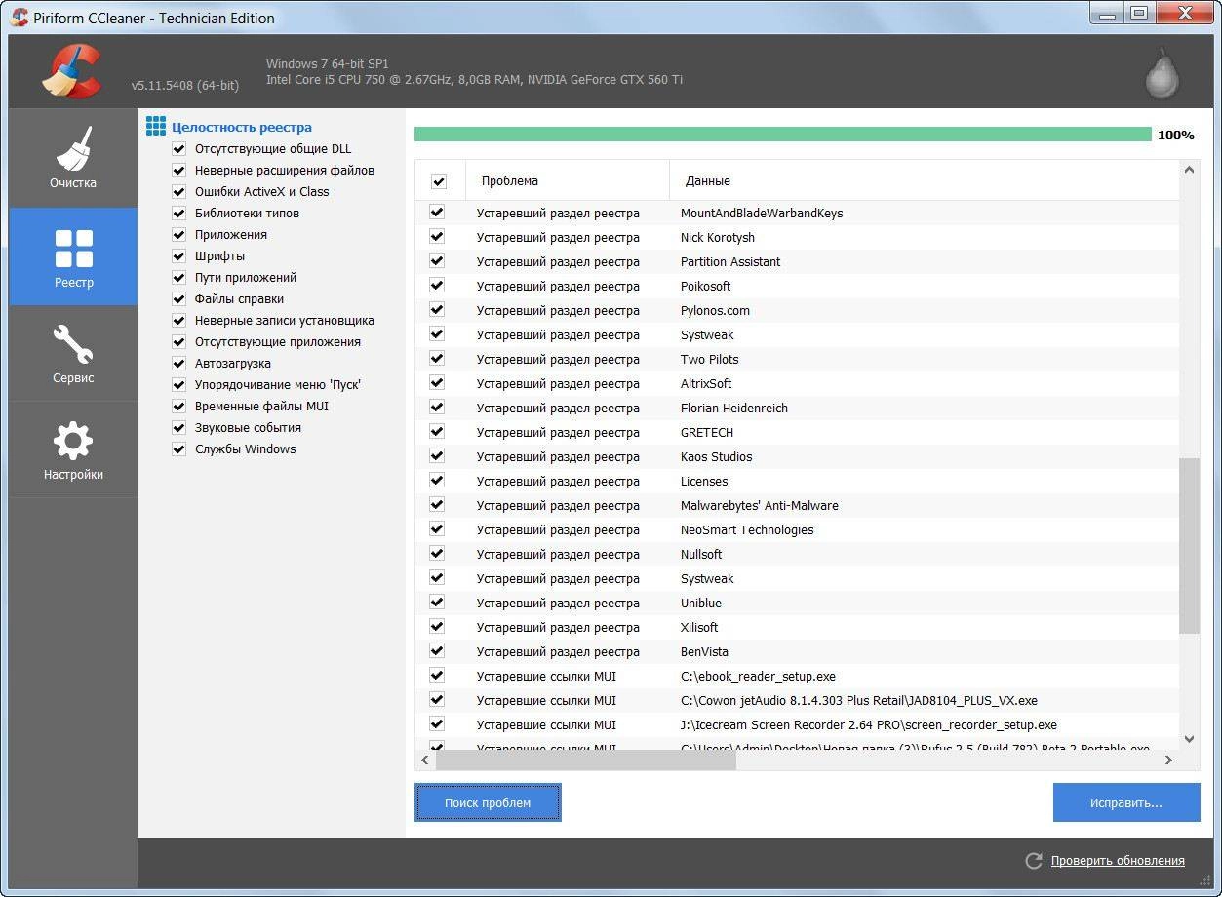Toggle Неверные расширения файлов checkbox
Viewport: 1222px width, 897px height.
(178, 171)
